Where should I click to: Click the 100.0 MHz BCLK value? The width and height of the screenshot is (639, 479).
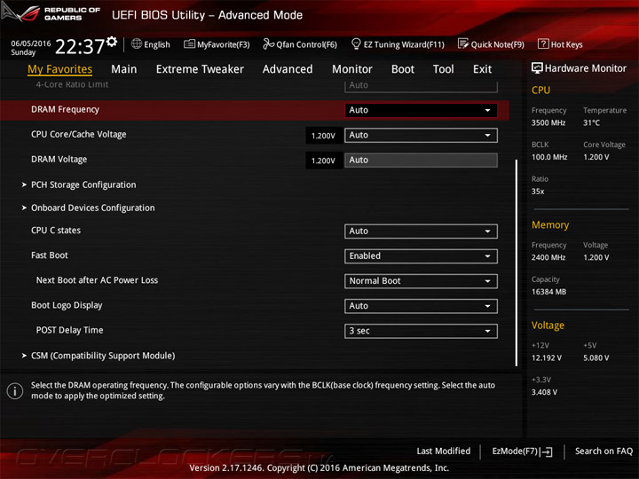[x=549, y=157]
